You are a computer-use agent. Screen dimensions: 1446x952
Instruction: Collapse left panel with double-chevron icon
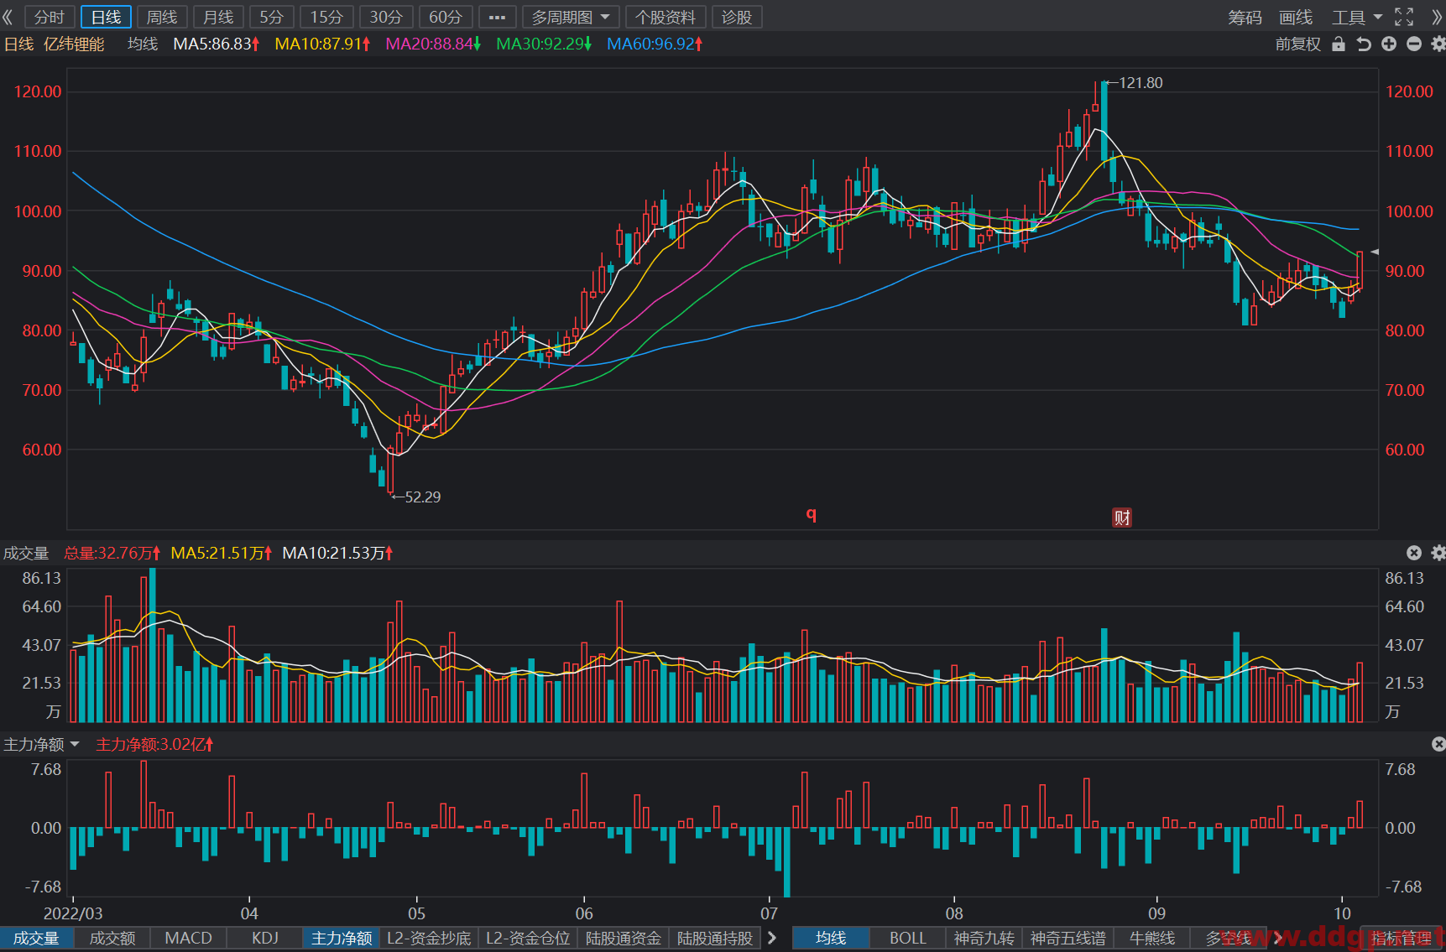point(8,17)
